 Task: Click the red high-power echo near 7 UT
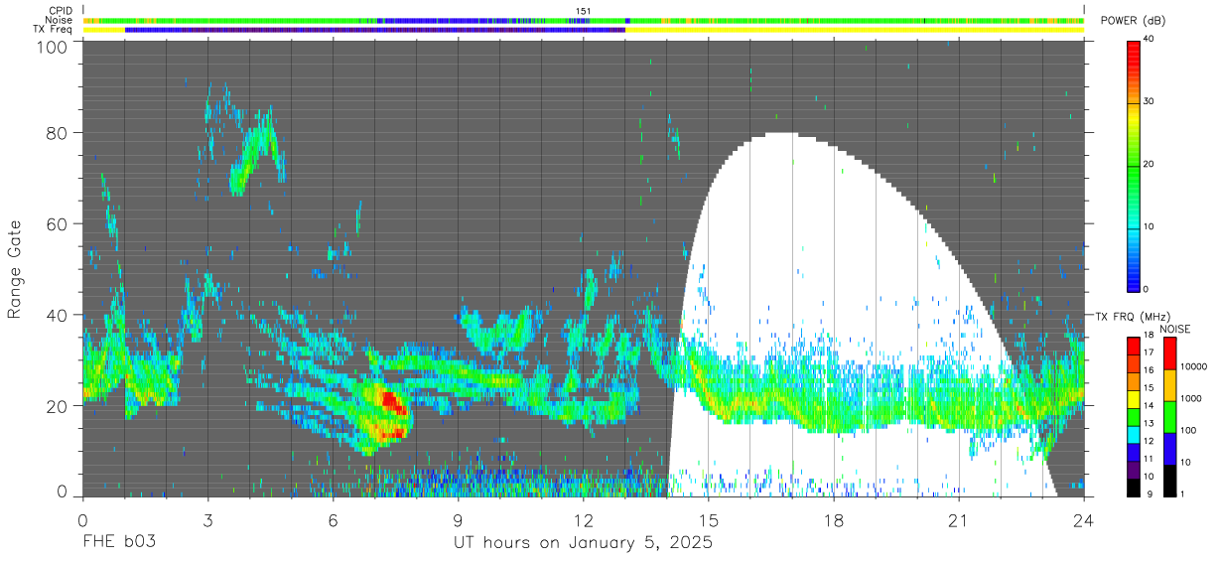(392, 403)
